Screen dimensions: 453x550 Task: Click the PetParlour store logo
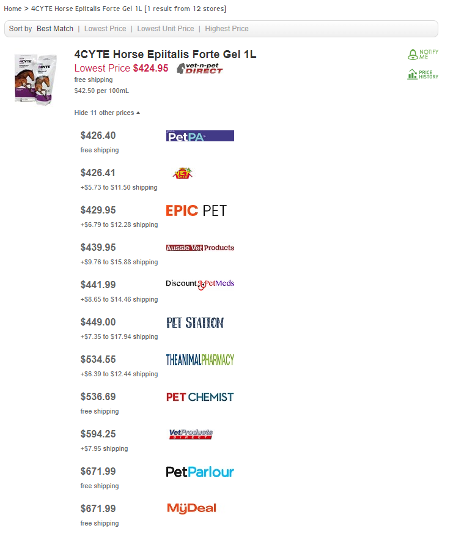pyautogui.click(x=200, y=472)
